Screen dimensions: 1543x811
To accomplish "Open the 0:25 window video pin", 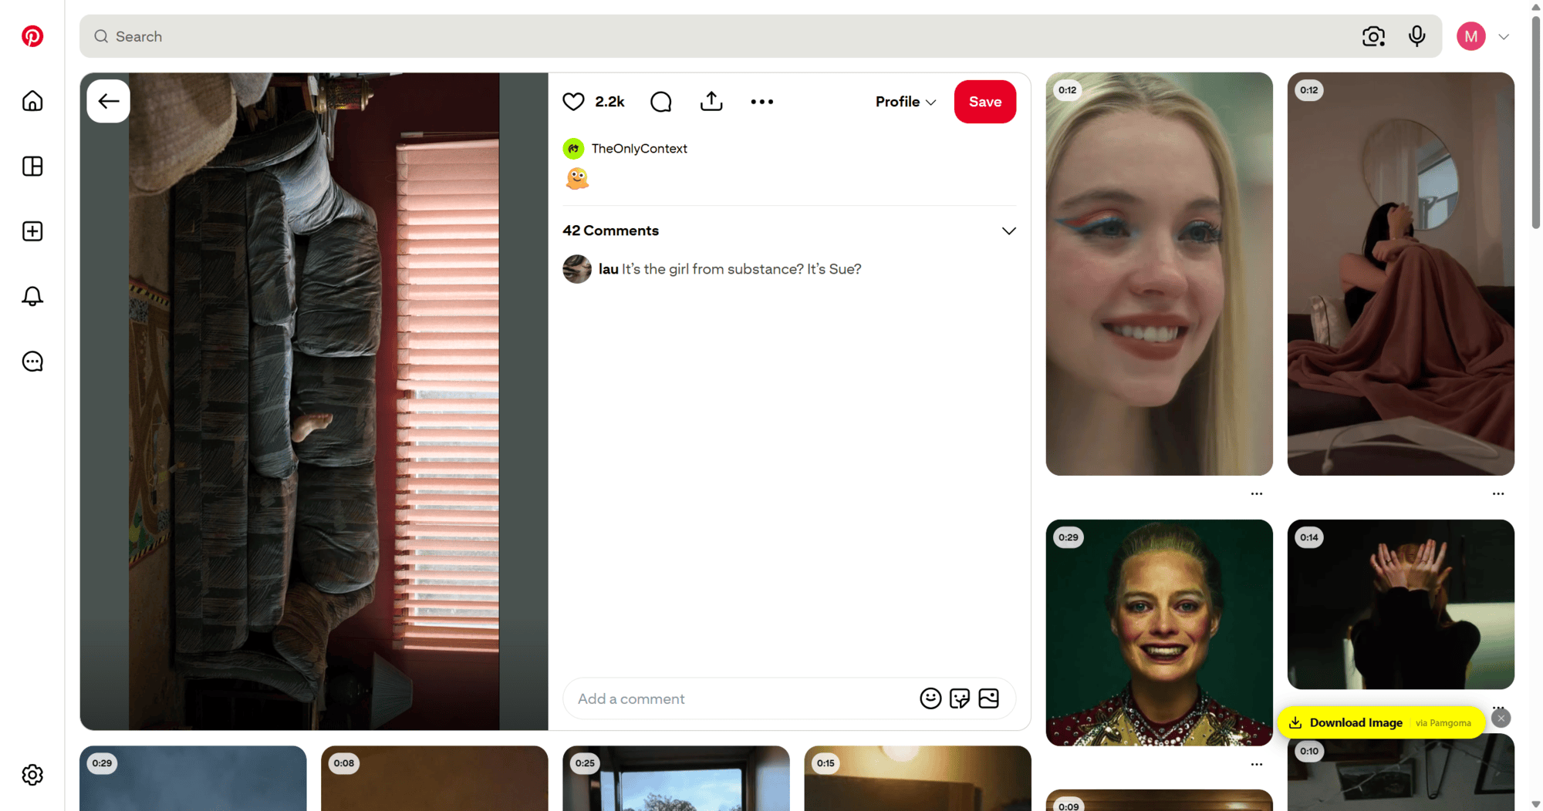I will pyautogui.click(x=676, y=778).
